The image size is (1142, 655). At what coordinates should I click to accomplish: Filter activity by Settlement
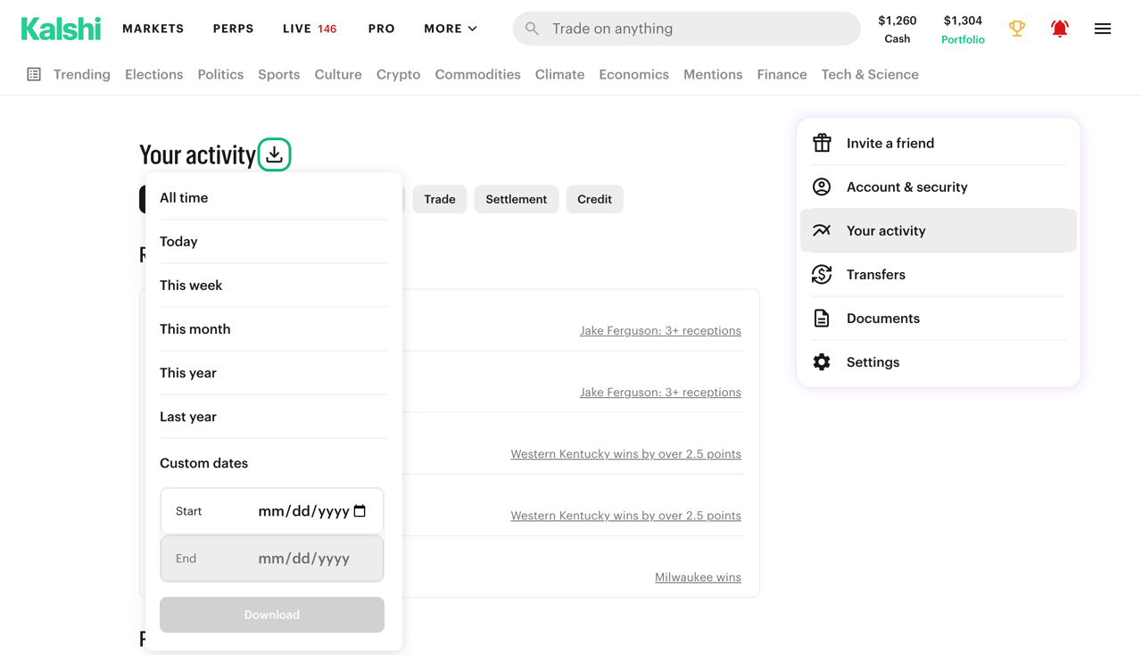pos(517,199)
